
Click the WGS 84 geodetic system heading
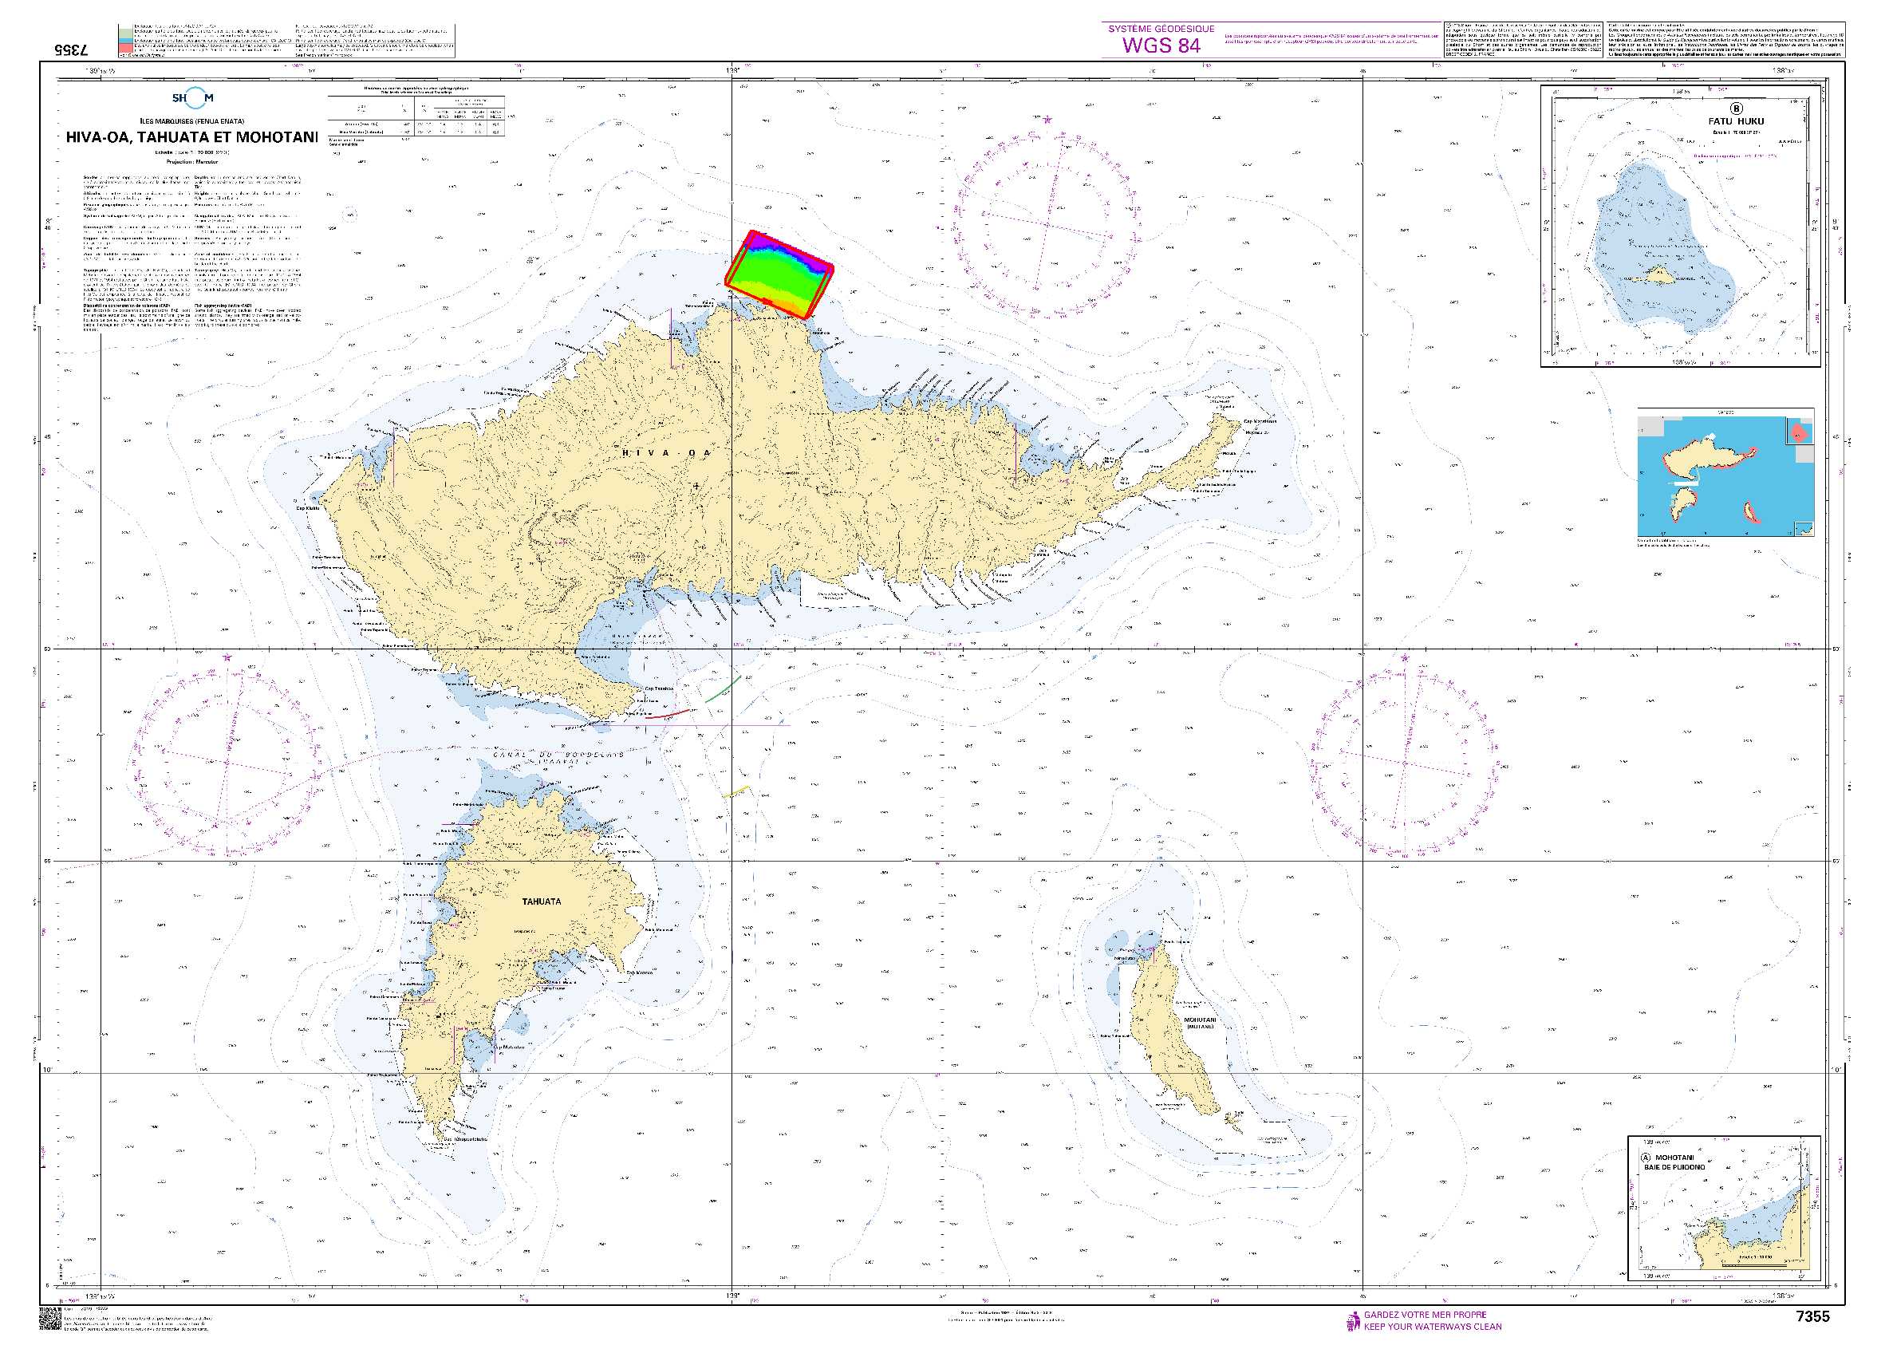pyautogui.click(x=1161, y=45)
